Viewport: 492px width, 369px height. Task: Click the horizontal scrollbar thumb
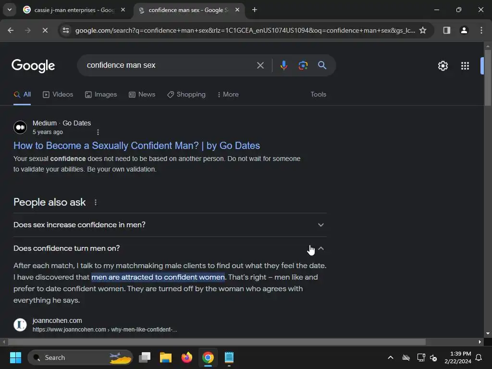click(217, 342)
